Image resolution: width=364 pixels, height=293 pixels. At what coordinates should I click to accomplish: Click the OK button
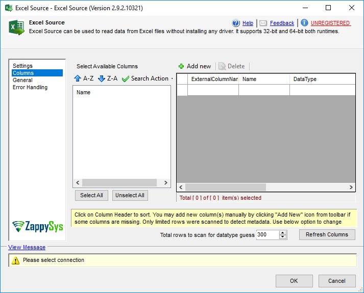tap(294, 281)
